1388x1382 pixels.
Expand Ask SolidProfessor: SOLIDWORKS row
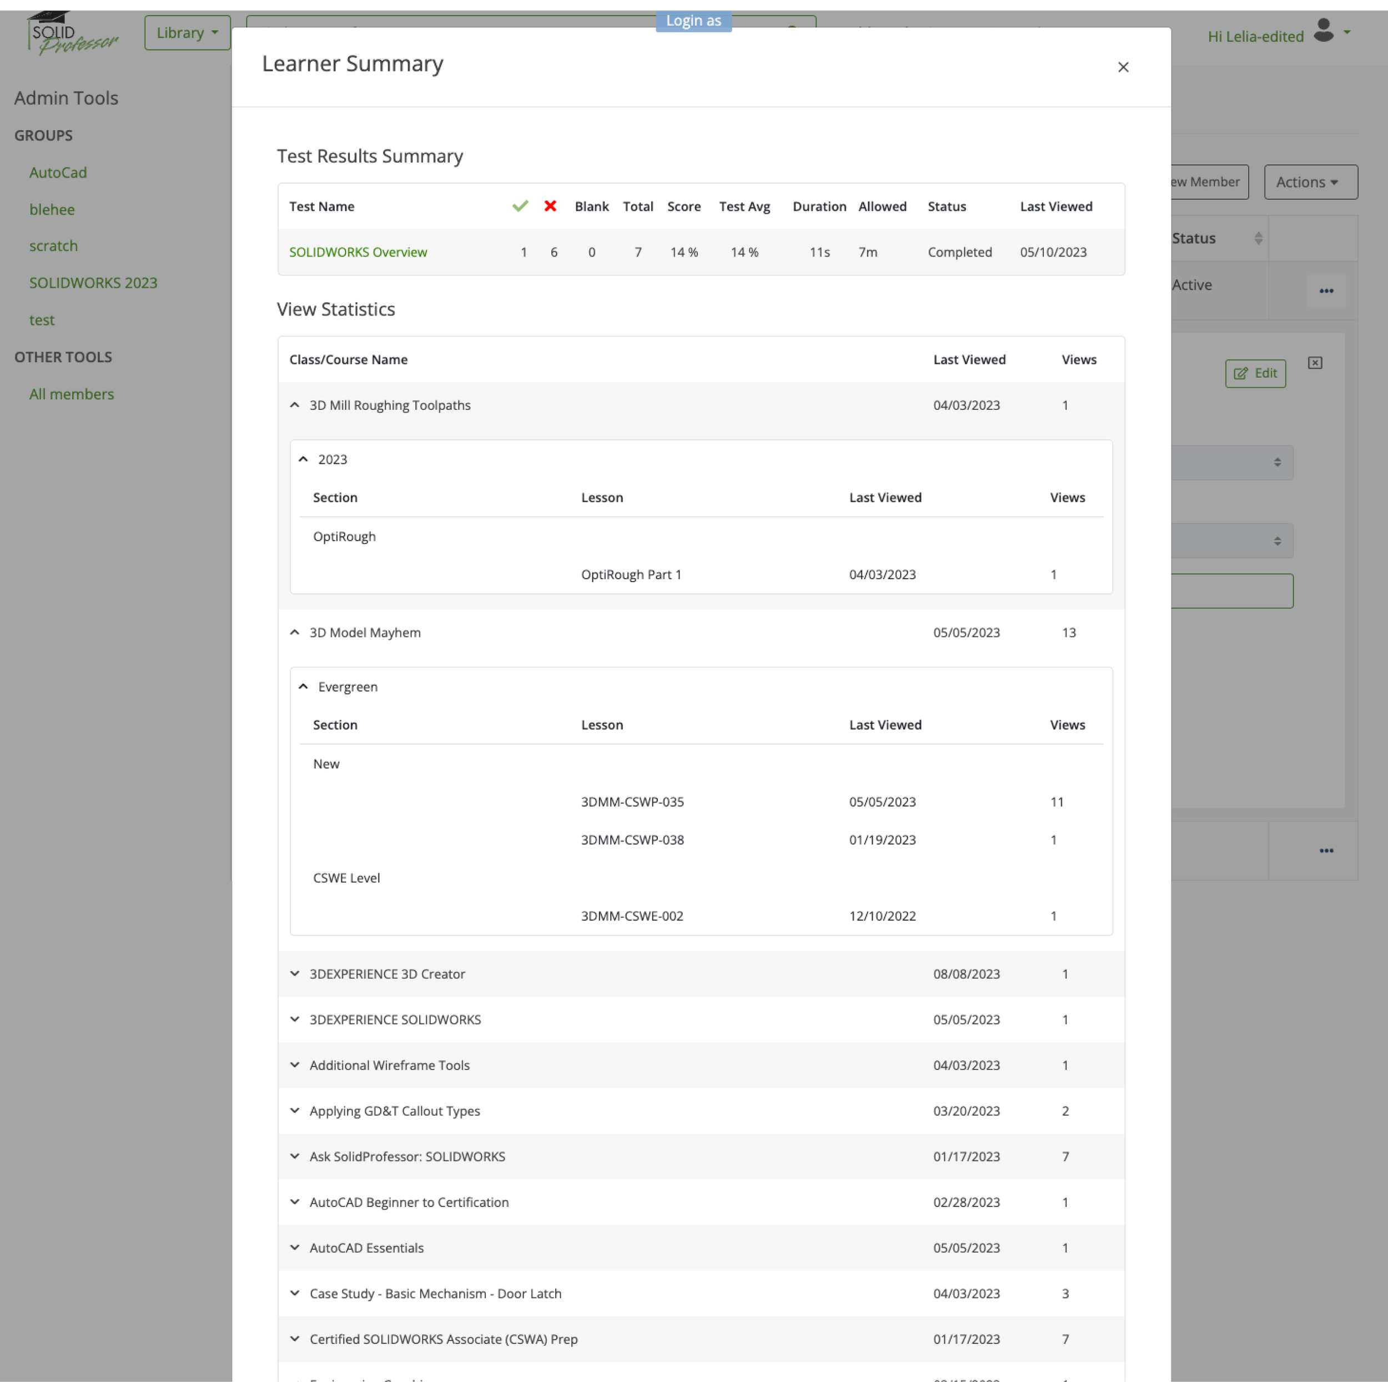tap(295, 1156)
